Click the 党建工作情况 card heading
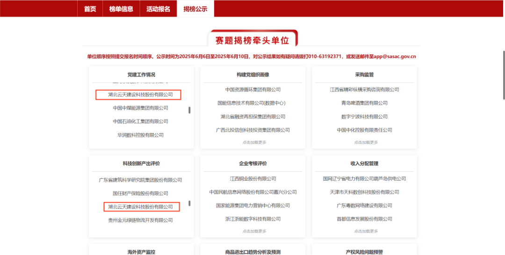This screenshot has height=255, width=505. (141, 75)
